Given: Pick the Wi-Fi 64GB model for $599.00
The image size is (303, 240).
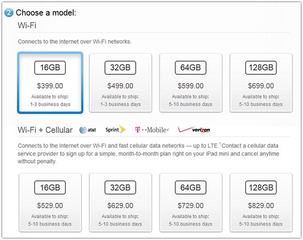Looking at the screenshot, I should (x=191, y=83).
